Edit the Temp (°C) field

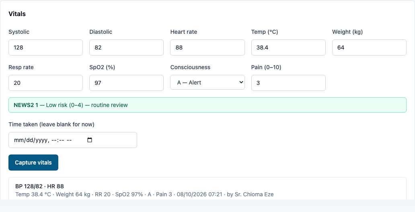pyautogui.click(x=288, y=47)
